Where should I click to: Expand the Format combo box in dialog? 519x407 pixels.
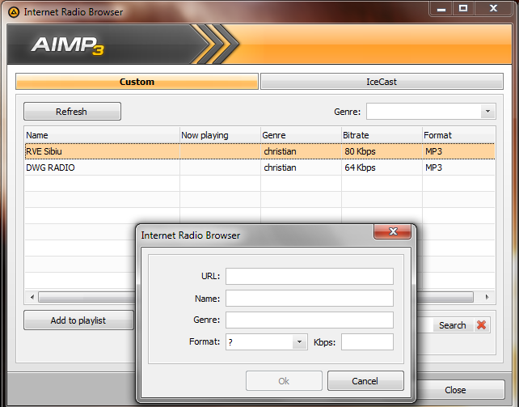tap(299, 341)
